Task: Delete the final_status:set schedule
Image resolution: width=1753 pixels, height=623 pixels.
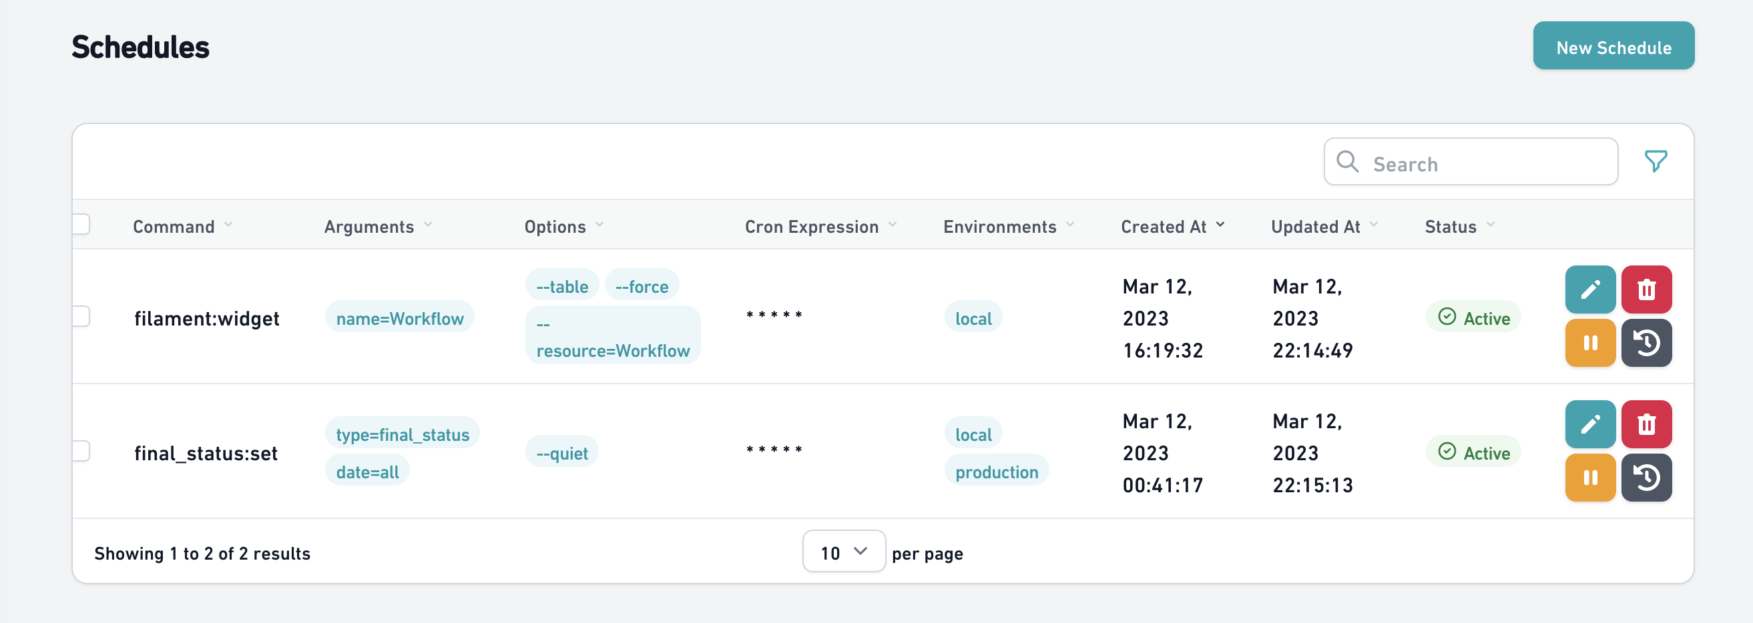Action: pos(1646,424)
